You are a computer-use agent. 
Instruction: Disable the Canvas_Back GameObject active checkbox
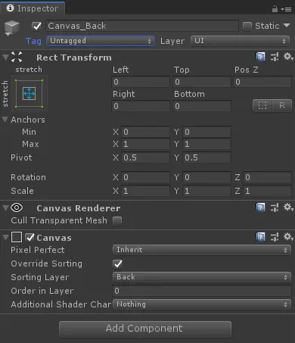pos(37,26)
